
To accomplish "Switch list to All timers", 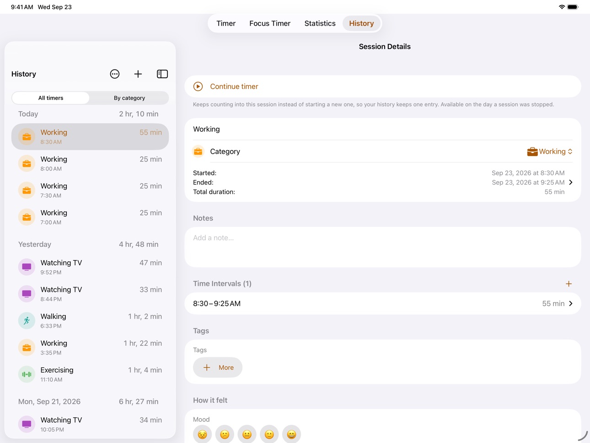I will pos(51,98).
